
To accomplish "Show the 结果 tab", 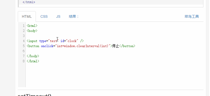I will click(74, 16).
